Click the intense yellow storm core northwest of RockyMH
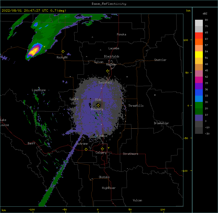Viewport: 218px width, 213px height. tap(33, 51)
